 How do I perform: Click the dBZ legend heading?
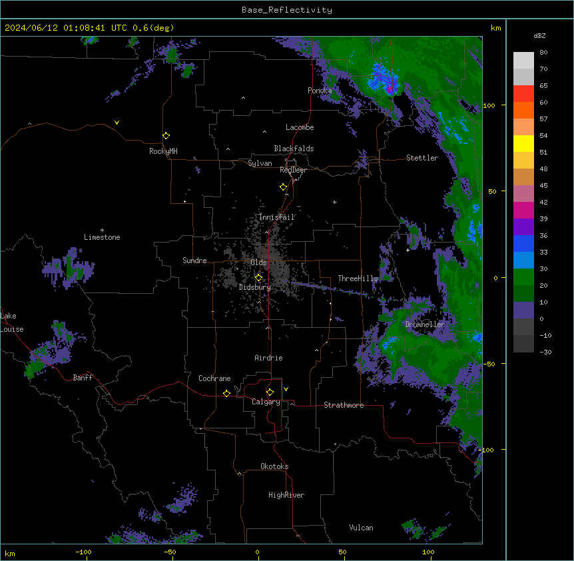(539, 35)
